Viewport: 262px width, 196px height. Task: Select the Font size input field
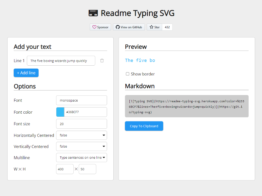(82, 124)
